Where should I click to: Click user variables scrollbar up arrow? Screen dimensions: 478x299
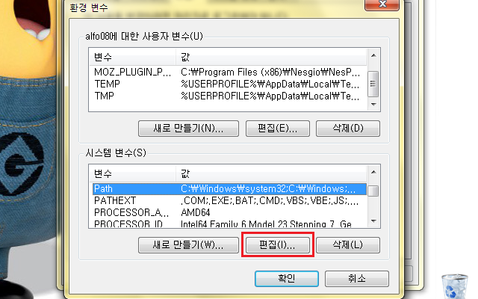(x=373, y=55)
